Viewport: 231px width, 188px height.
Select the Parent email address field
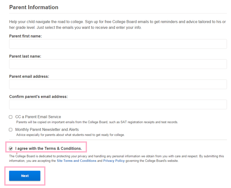(x=118, y=84)
